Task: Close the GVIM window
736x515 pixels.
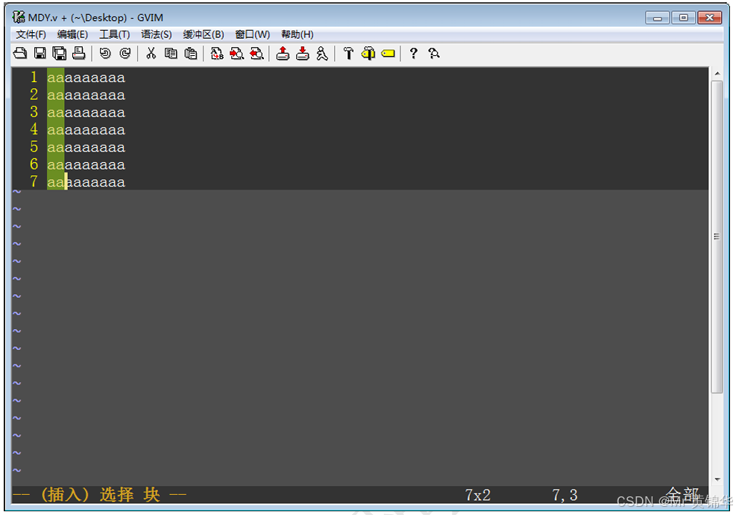Action: point(710,18)
